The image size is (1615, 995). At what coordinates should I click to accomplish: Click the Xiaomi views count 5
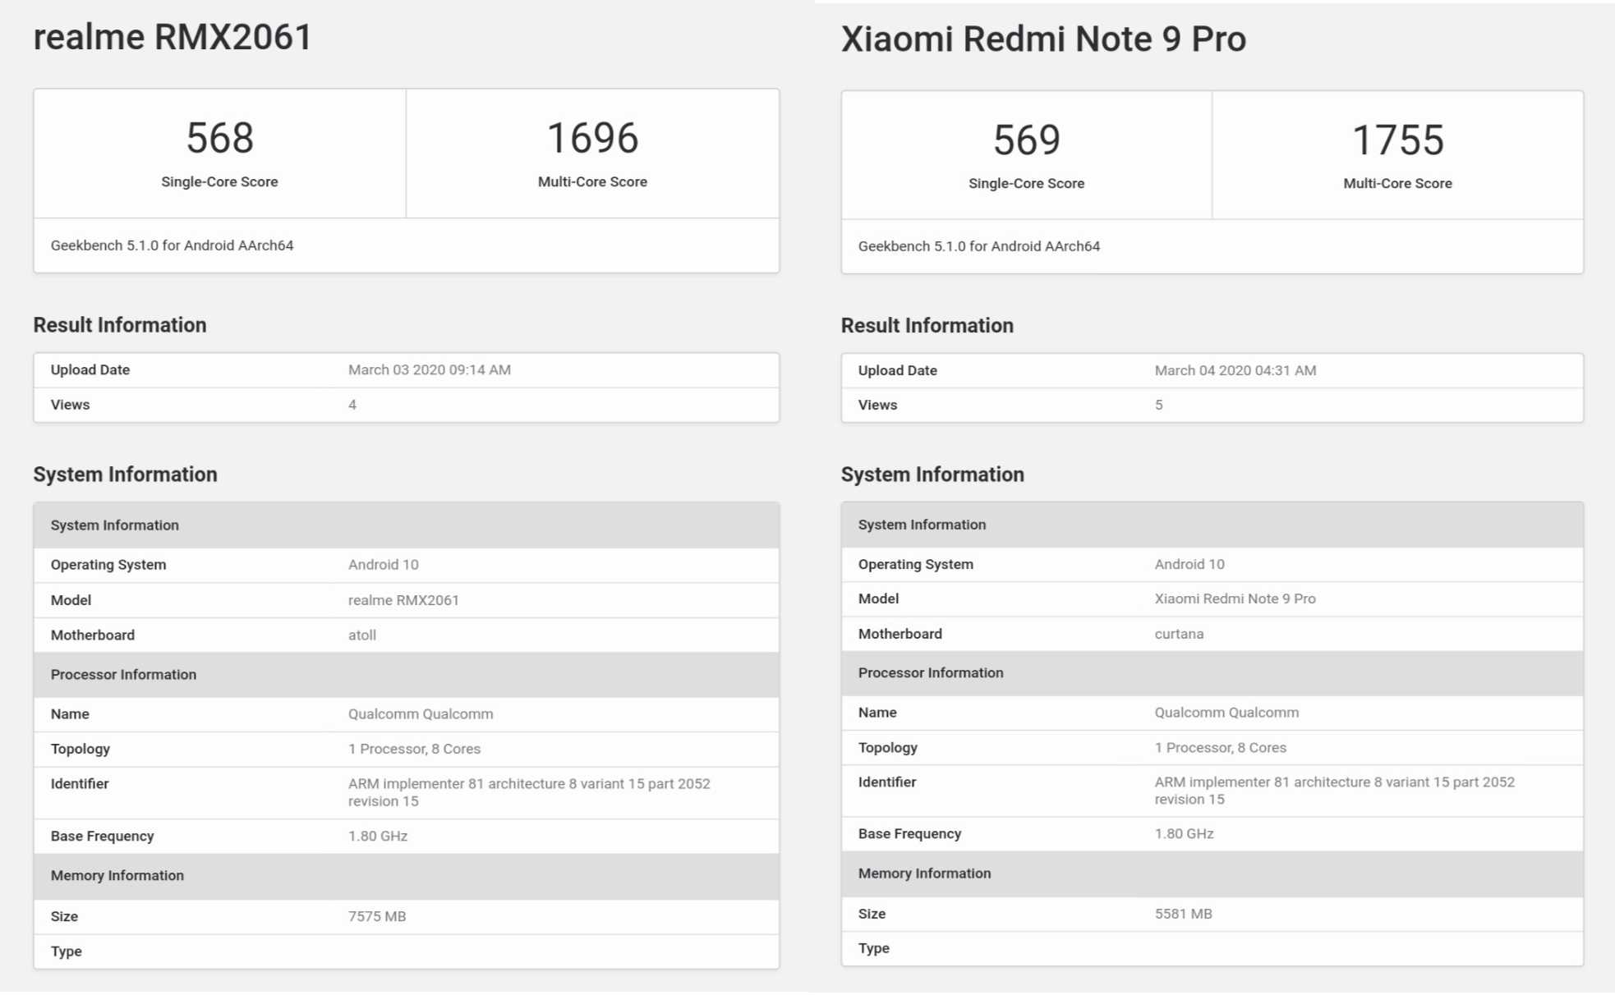click(1158, 406)
